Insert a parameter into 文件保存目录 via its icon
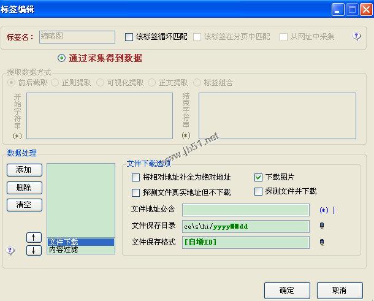This screenshot has width=374, height=301. click(x=322, y=226)
